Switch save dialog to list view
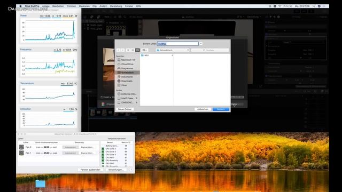 pos(133,50)
